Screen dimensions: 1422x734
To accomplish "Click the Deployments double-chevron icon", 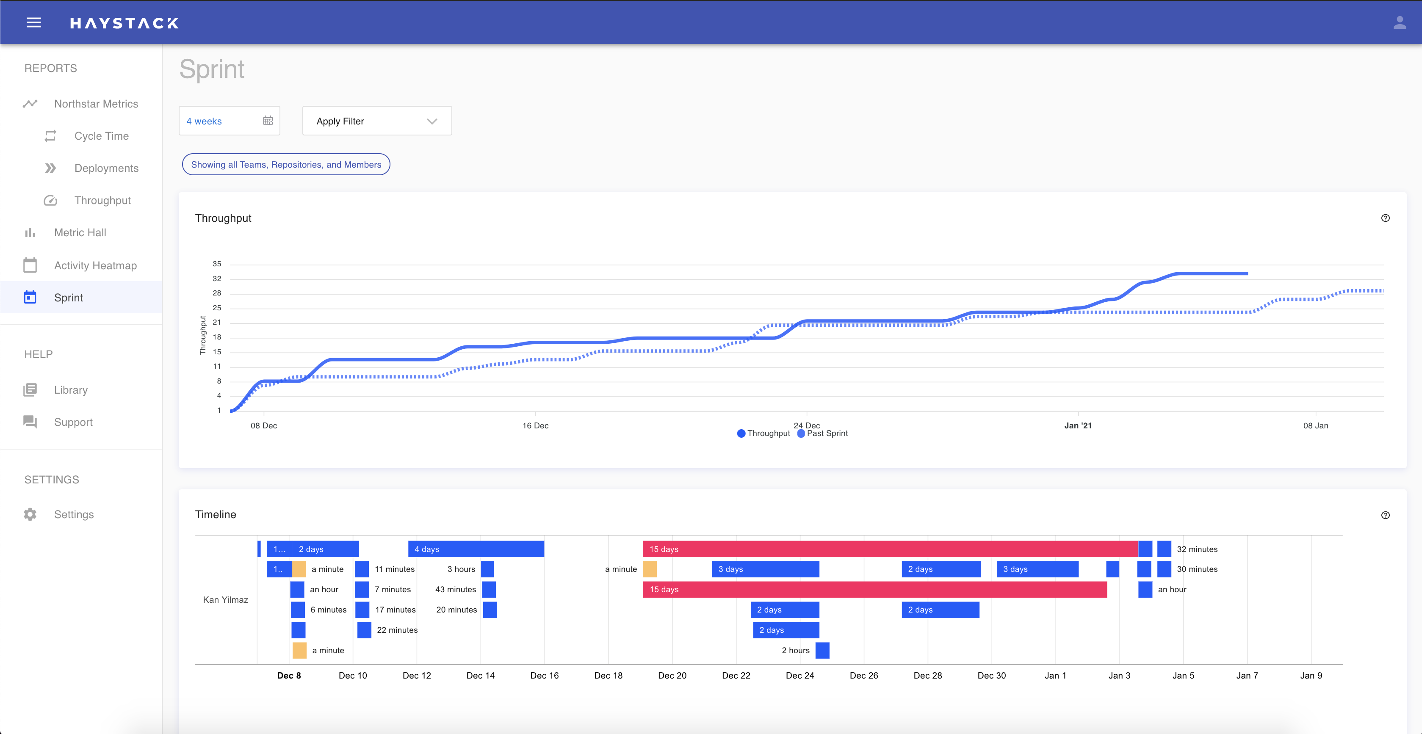I will point(50,168).
